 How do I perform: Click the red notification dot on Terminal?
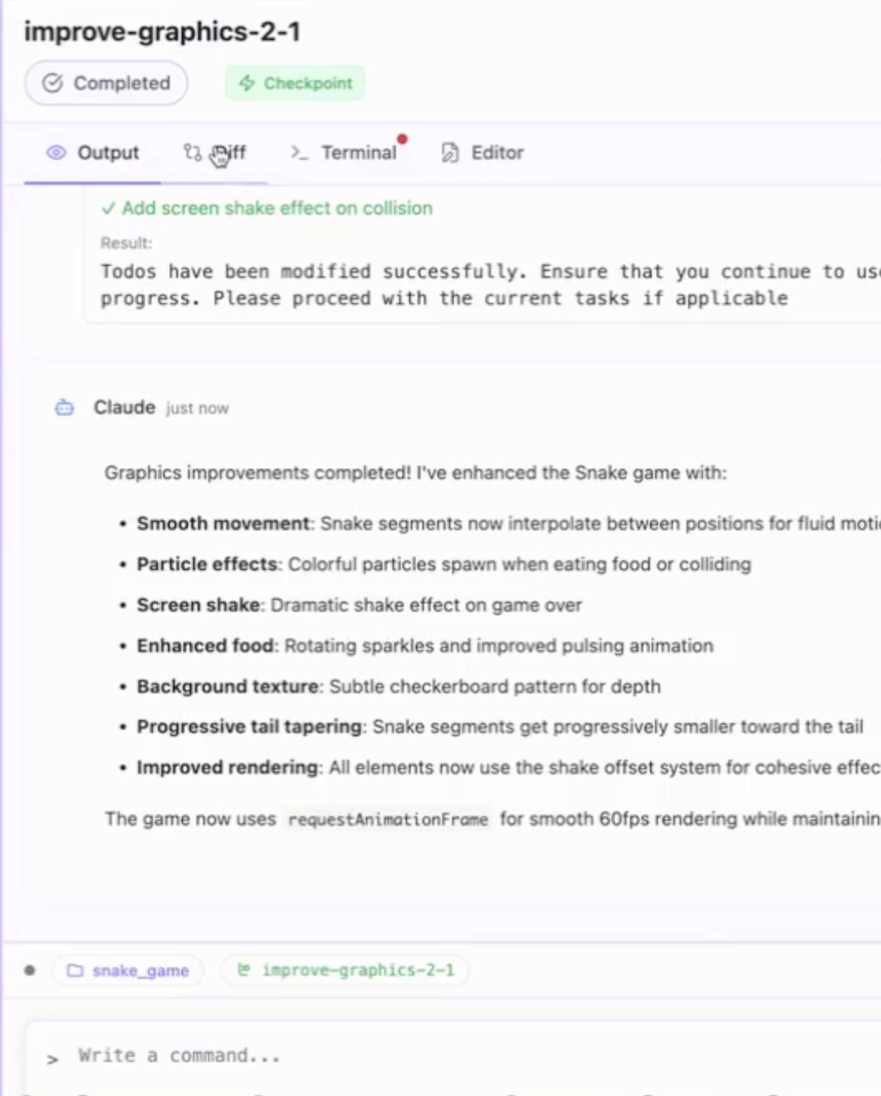tap(402, 139)
